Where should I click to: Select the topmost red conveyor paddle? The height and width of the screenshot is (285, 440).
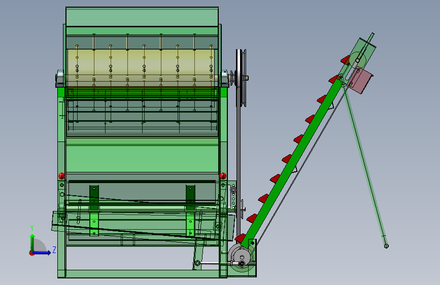[x=345, y=60]
